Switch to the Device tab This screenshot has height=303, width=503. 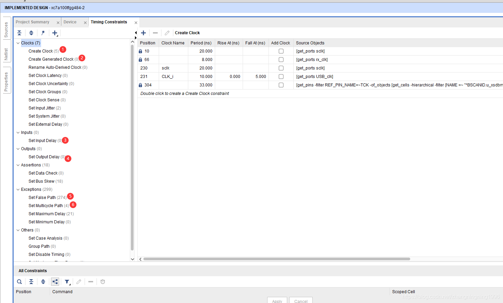(70, 22)
